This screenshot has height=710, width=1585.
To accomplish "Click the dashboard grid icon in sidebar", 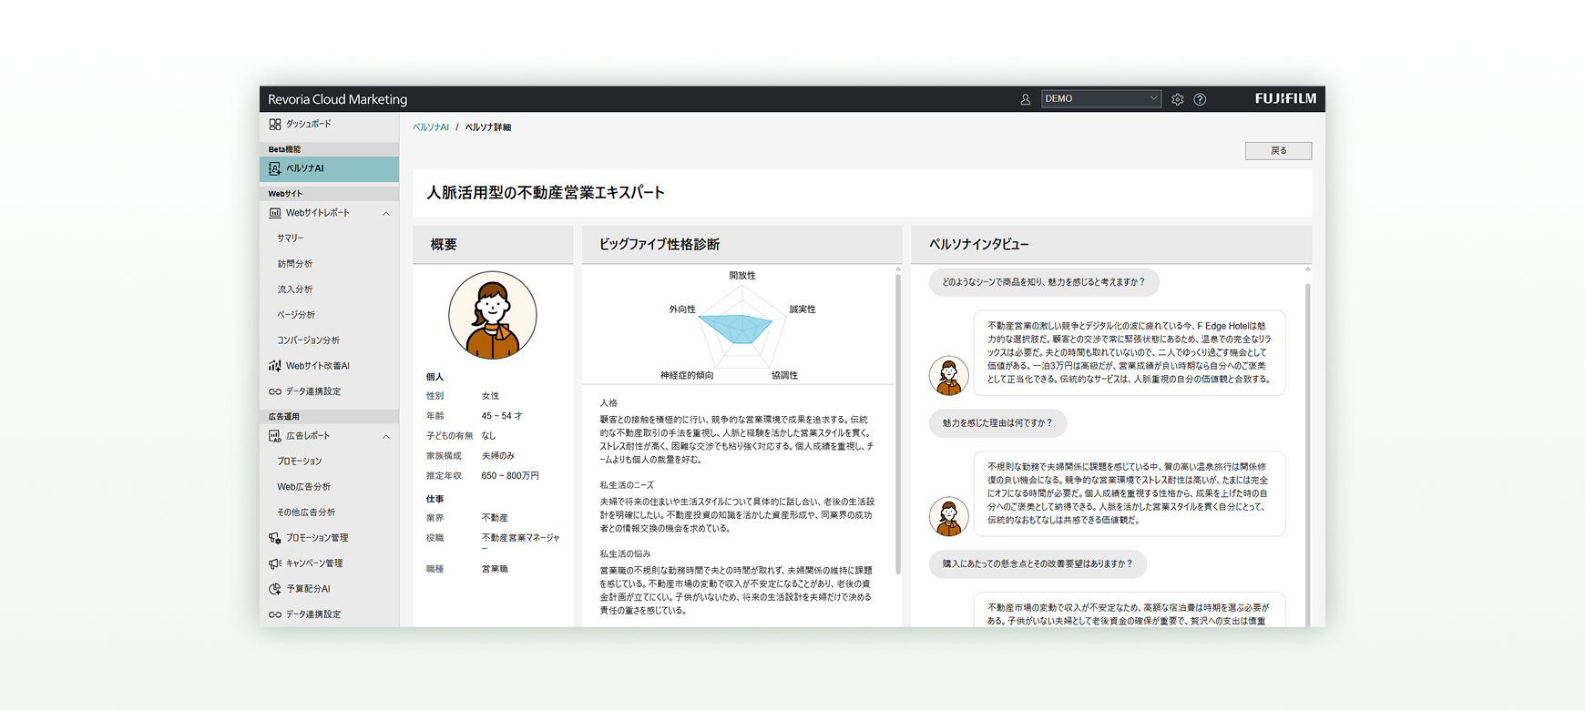I will click(275, 124).
